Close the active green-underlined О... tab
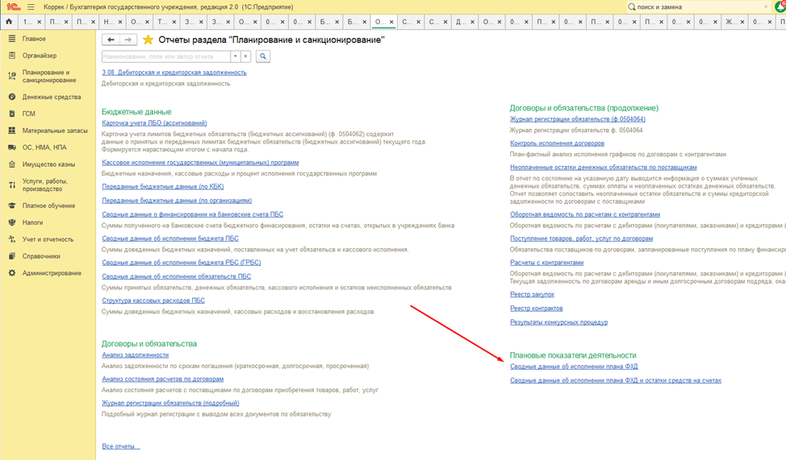Image resolution: width=786 pixels, height=460 pixels. point(391,22)
